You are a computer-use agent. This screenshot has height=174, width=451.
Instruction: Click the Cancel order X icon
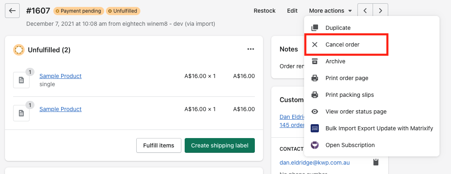point(315,45)
